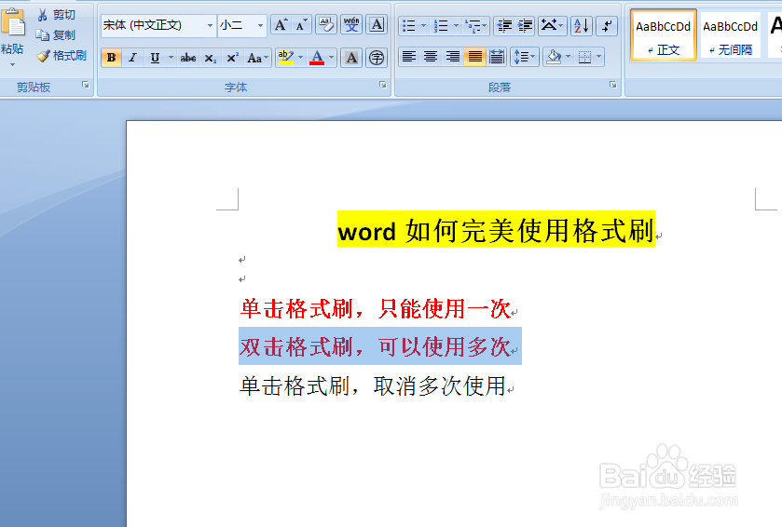
Task: Open the underline style dropdown arrow
Action: coord(171,58)
